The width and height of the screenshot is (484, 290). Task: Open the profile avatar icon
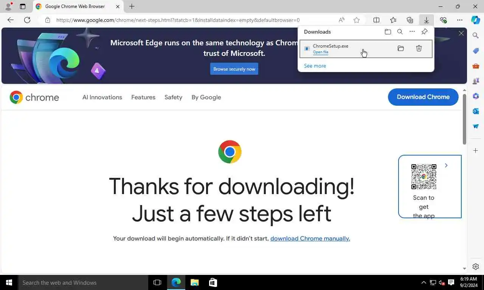(x=8, y=6)
